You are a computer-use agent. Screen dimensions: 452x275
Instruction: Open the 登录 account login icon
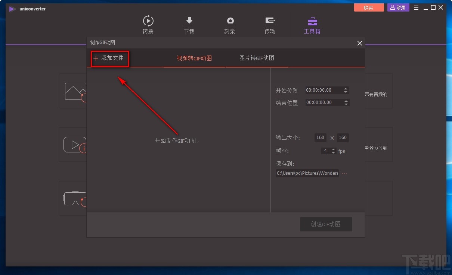pos(398,7)
